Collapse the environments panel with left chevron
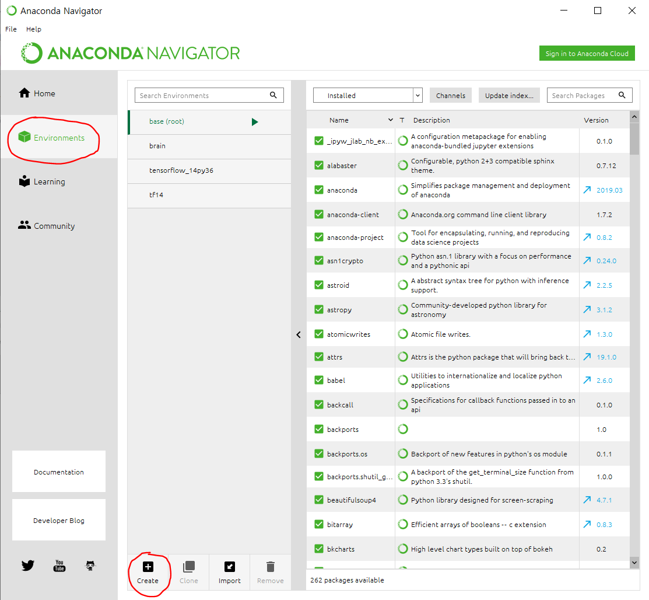 299,334
